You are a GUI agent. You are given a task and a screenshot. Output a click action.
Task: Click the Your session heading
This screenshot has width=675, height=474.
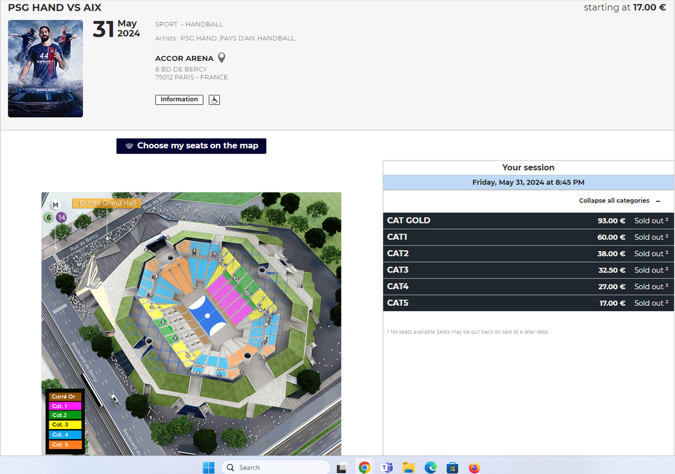528,168
